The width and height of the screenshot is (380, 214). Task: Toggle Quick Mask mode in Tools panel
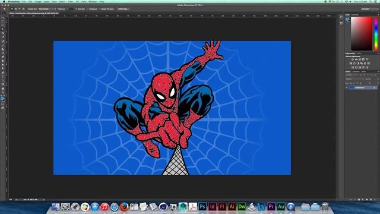2,103
